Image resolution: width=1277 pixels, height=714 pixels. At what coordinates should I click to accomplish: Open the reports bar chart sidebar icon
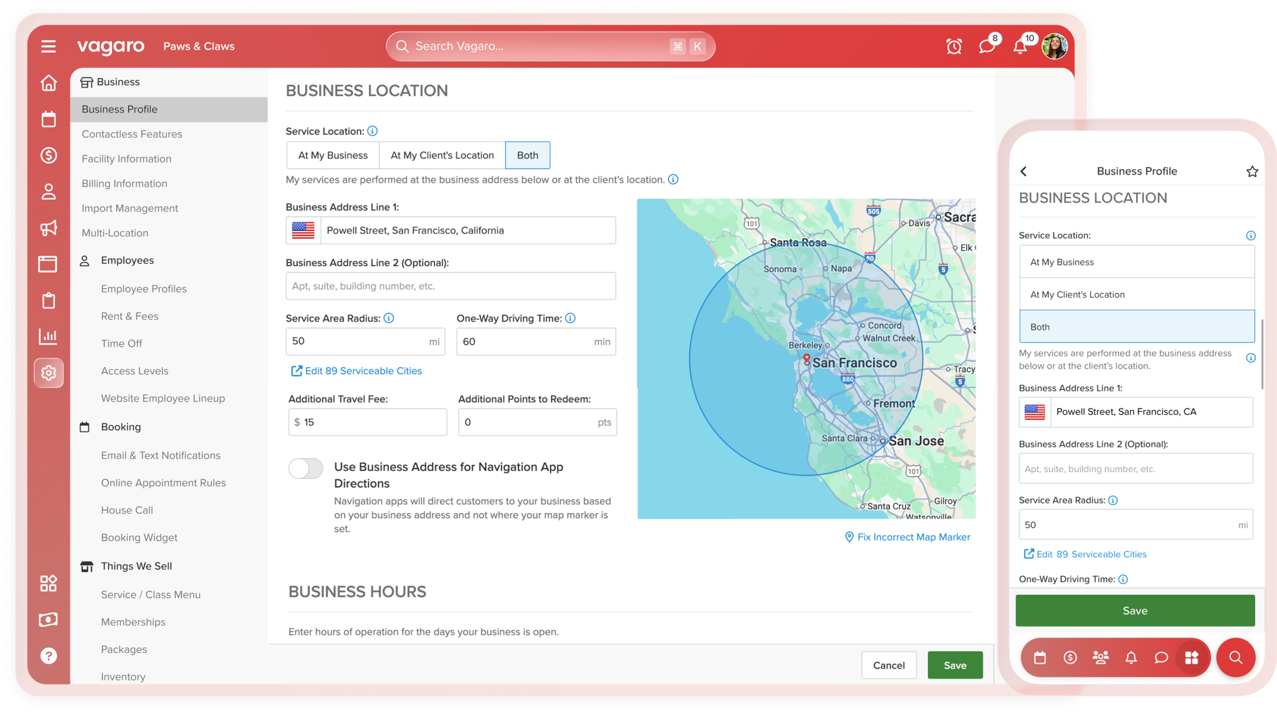click(49, 336)
